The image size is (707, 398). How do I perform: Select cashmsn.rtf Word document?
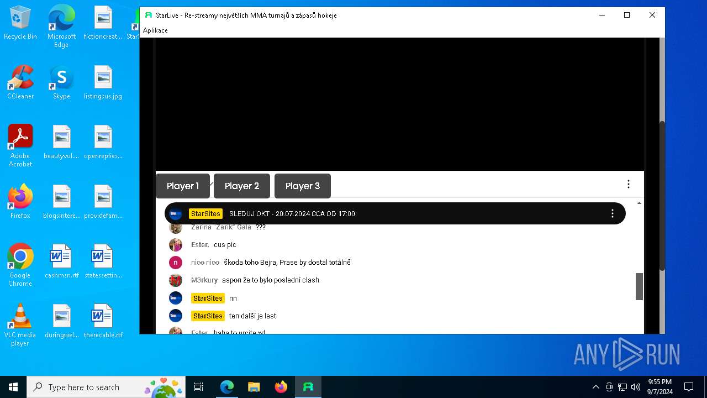point(61,261)
